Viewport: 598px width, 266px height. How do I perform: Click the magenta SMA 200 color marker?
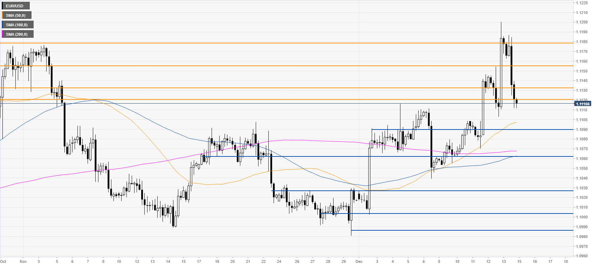point(2,34)
